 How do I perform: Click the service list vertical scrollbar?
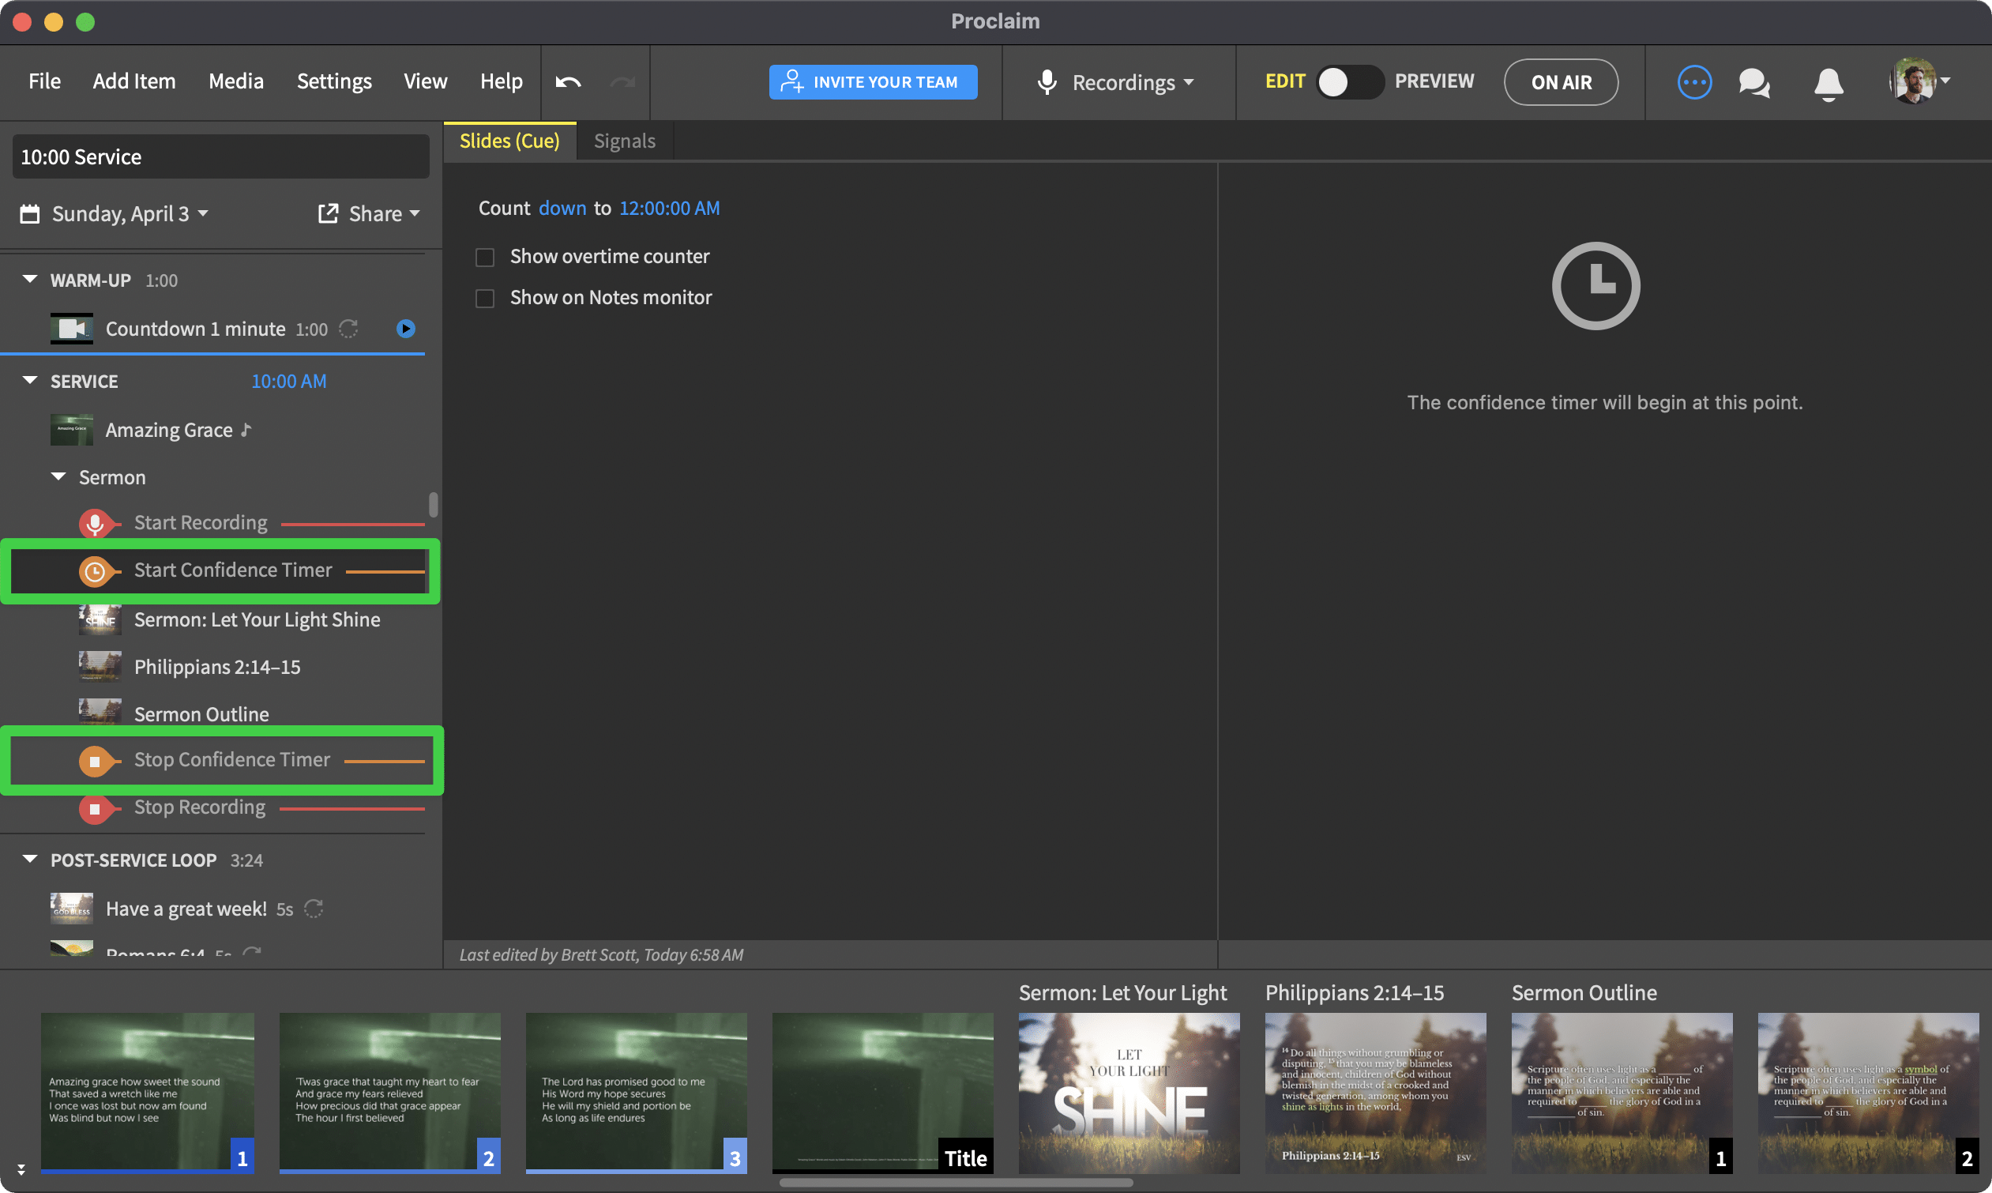coord(433,505)
